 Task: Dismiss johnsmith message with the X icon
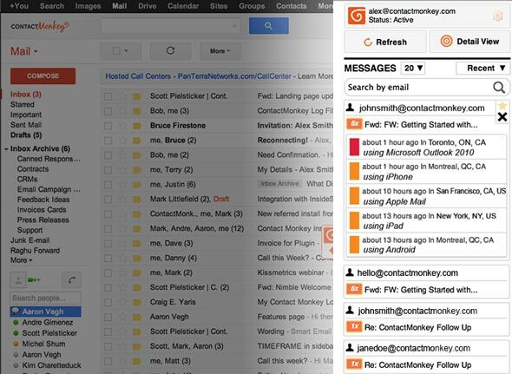point(502,117)
